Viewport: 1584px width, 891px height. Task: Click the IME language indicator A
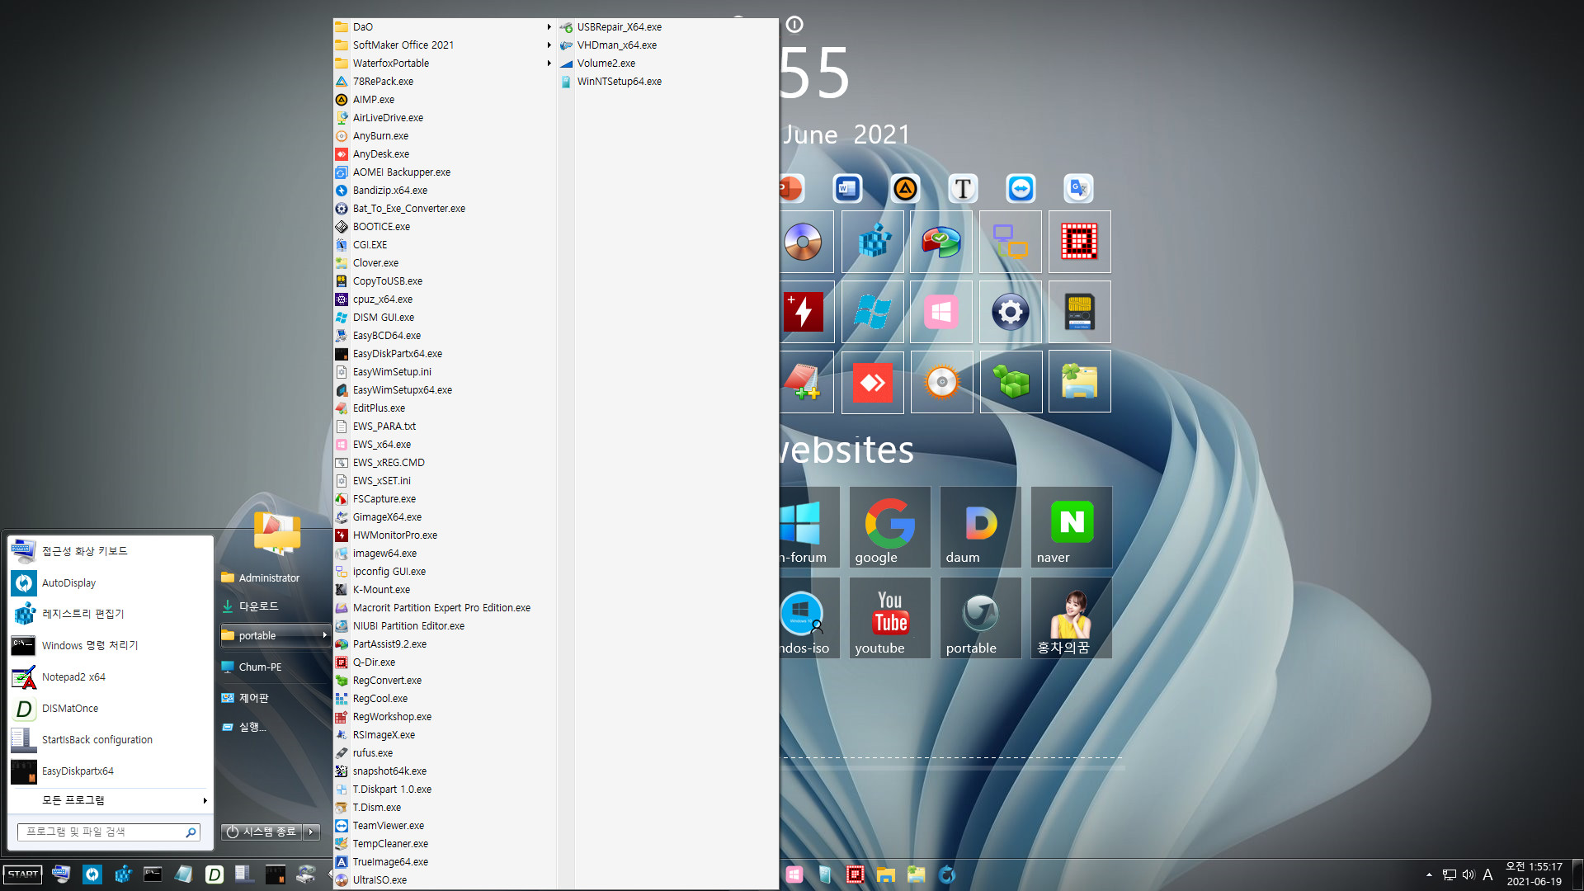[x=1488, y=874]
